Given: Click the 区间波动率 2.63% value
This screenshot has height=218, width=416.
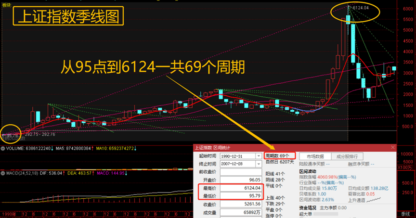Looking at the screenshot, I should coord(328,200).
